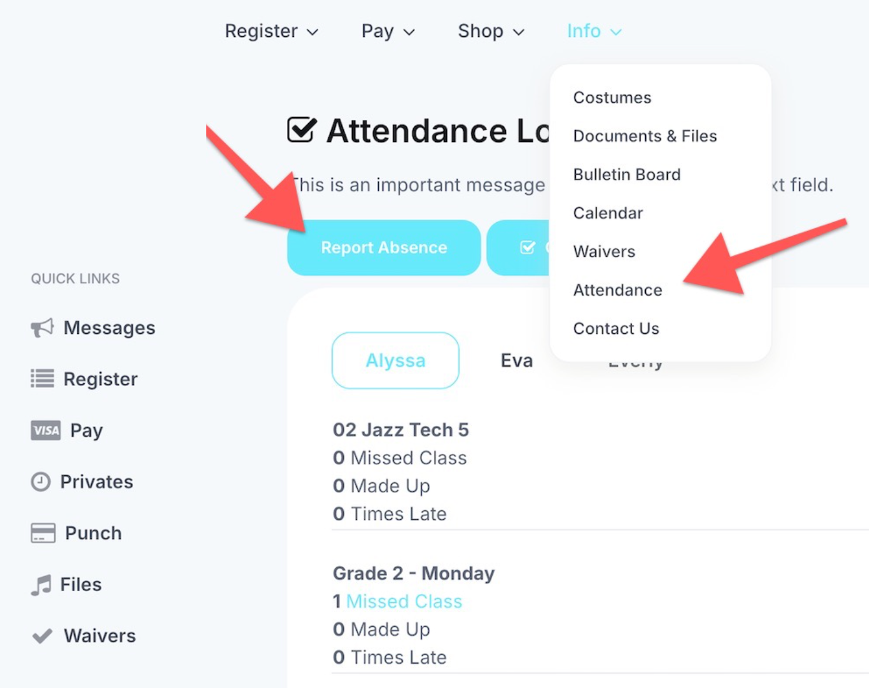Click the checkbox icon next to Attendance heading
The width and height of the screenshot is (869, 688).
pyautogui.click(x=302, y=130)
